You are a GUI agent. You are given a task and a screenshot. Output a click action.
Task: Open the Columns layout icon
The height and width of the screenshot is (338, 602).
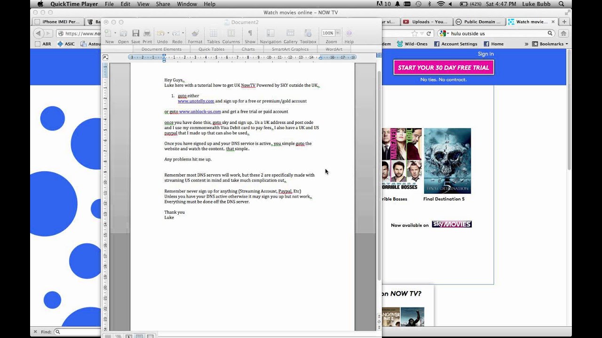coord(231,33)
